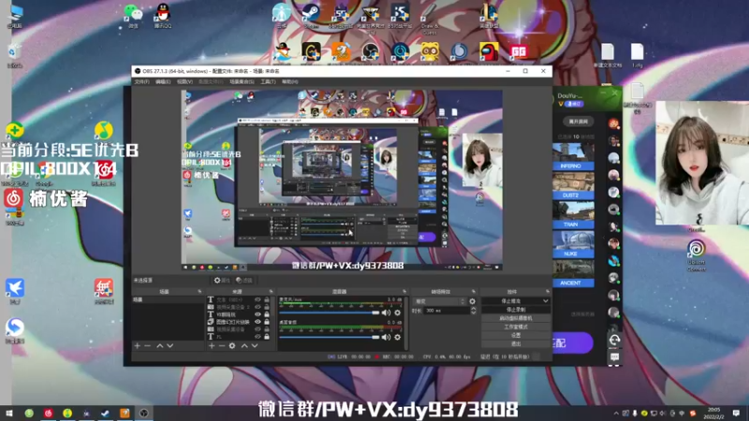Toggle visibility eye for 视频采集设备 2 source
Screen dimensions: 749x421
[x=258, y=307]
